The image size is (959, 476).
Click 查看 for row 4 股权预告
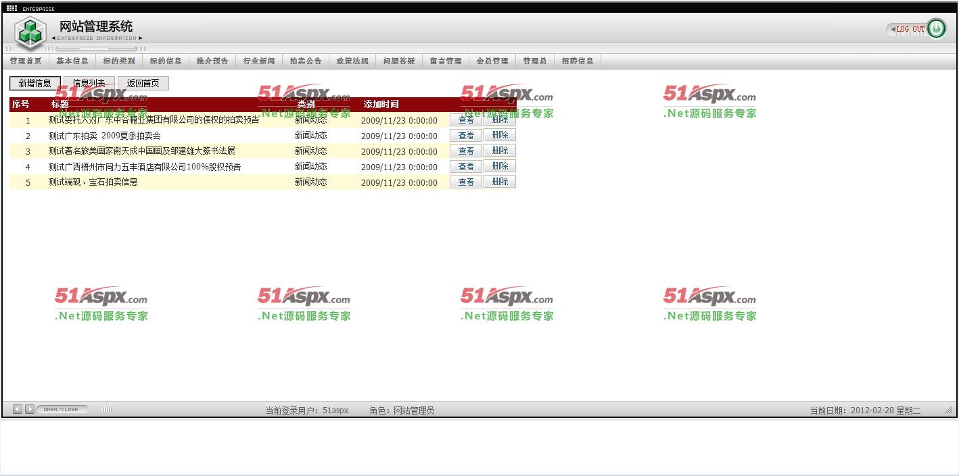pos(466,166)
